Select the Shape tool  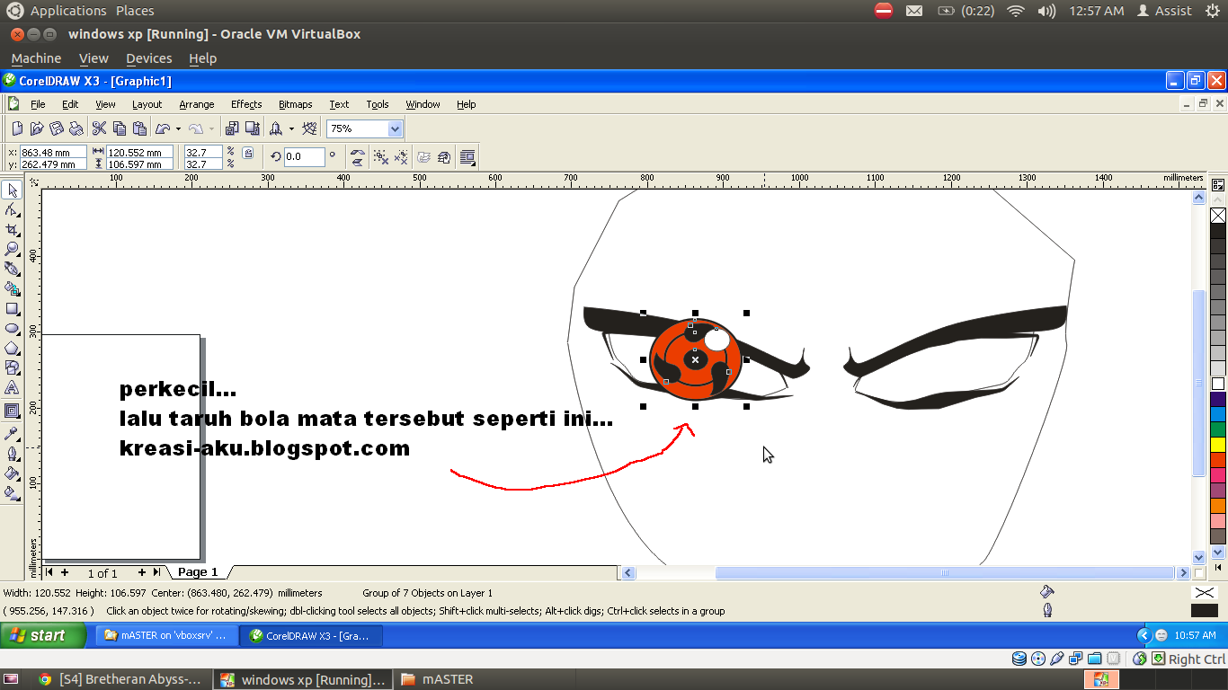12,209
